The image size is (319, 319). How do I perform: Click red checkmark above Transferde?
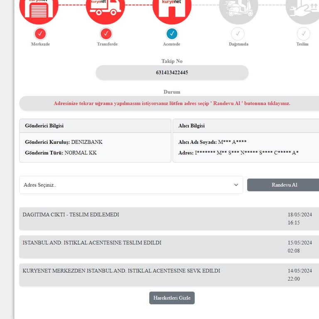[106, 34]
